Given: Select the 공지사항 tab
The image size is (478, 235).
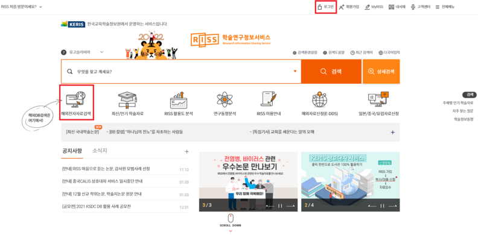Looking at the screenshot, I should click(72, 151).
